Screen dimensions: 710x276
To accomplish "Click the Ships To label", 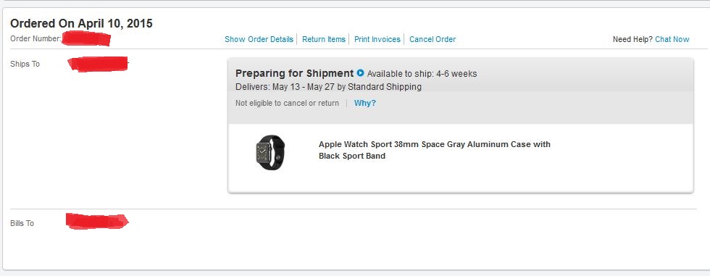I will click(25, 64).
